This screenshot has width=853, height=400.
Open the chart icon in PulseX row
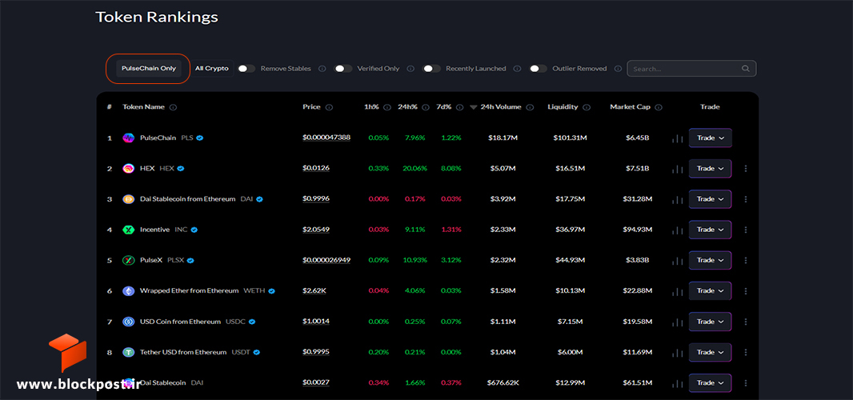pos(677,260)
